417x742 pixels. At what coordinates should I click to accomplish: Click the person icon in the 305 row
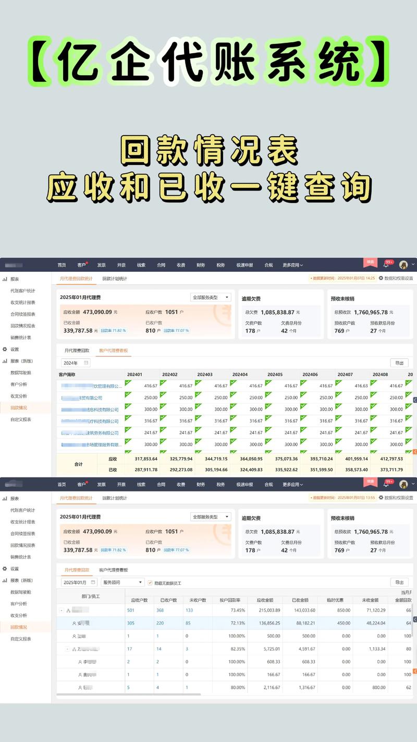[x=74, y=623]
